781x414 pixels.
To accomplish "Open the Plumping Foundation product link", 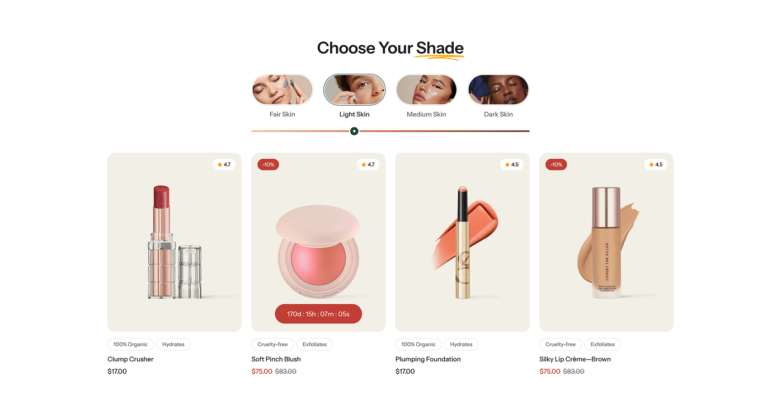I will 428,359.
